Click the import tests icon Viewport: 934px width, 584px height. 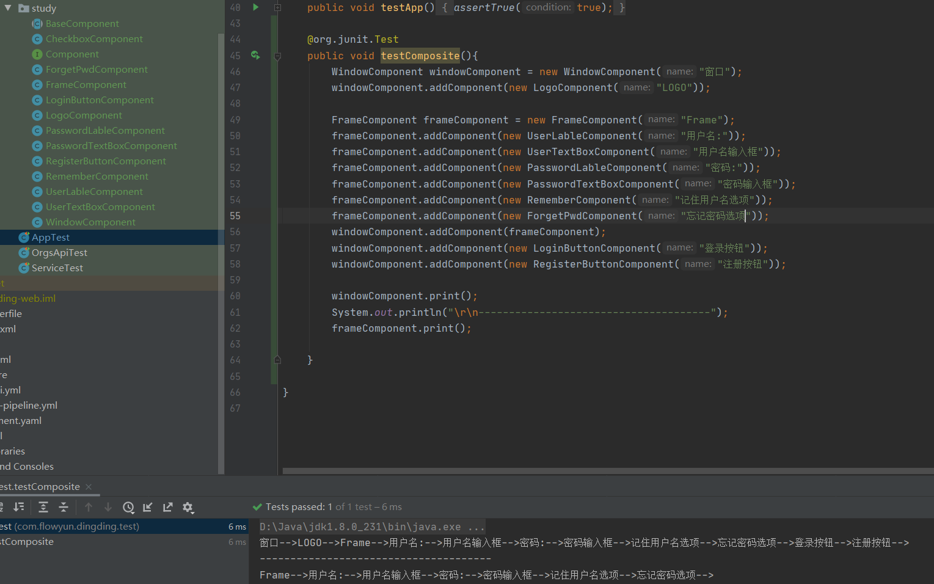click(x=148, y=507)
